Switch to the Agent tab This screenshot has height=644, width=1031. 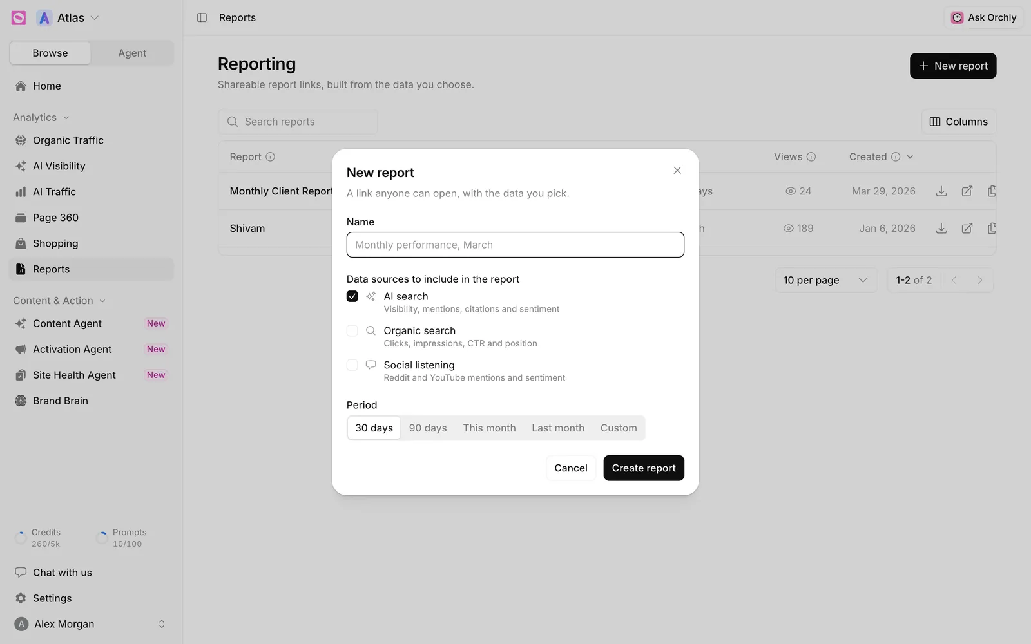pyautogui.click(x=132, y=53)
